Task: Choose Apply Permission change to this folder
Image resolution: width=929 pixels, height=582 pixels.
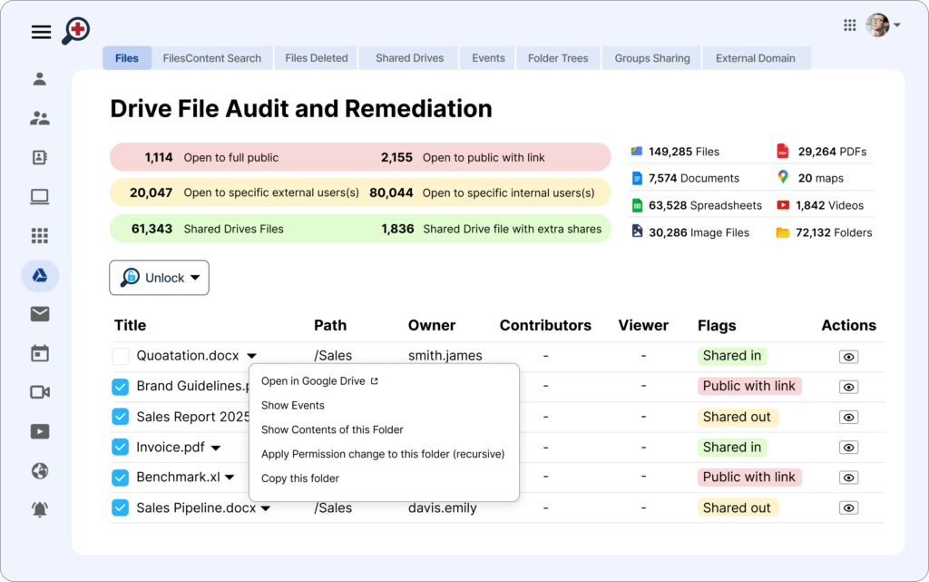Action: pyautogui.click(x=383, y=454)
